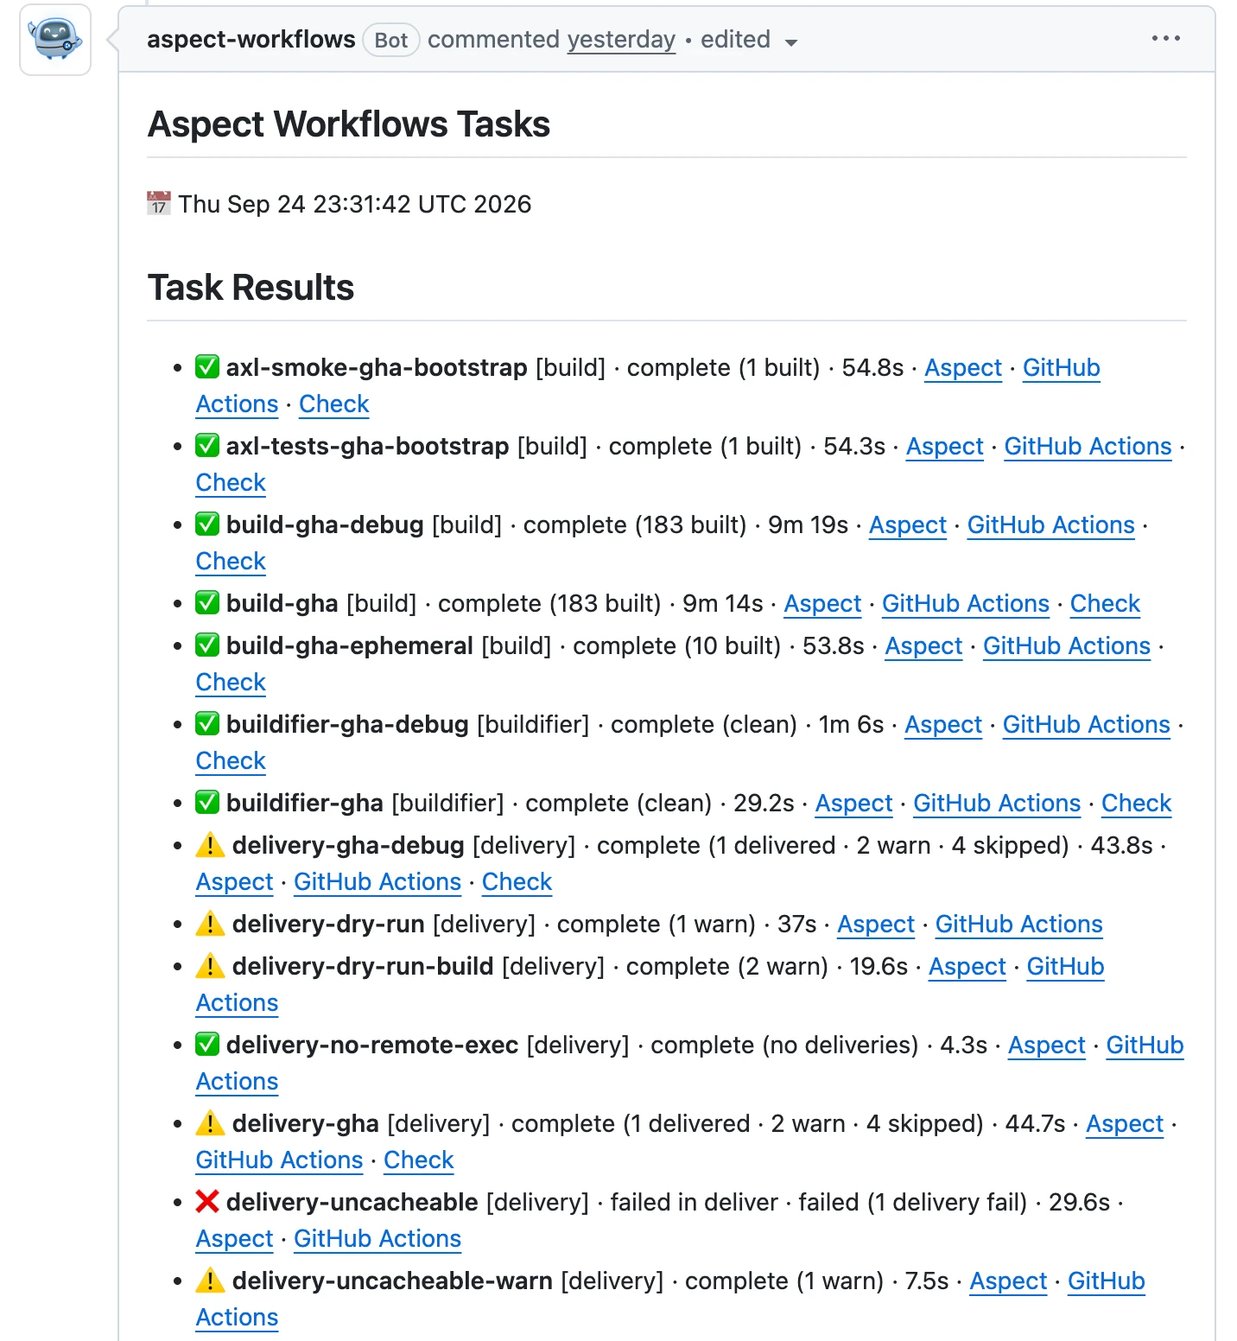
Task: Click the red X beside delivery-uncacheable
Action: (x=207, y=1202)
